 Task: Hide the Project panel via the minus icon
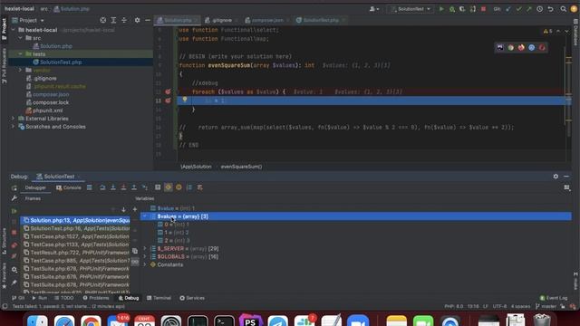click(x=148, y=20)
